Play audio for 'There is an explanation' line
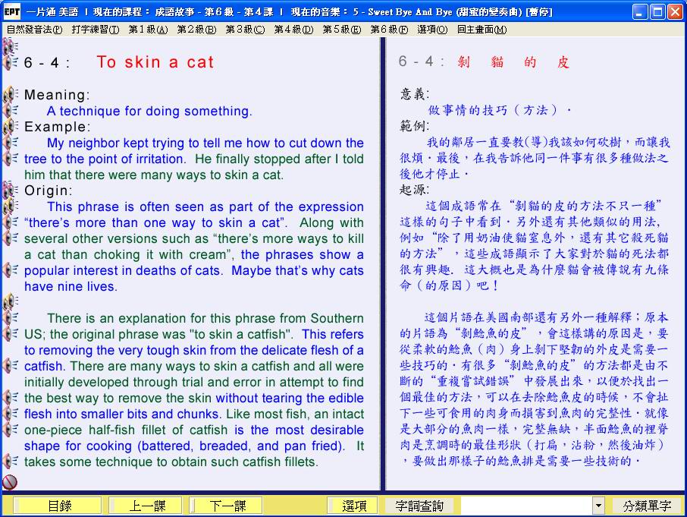Viewport: 687px width, 517px height. point(11,318)
